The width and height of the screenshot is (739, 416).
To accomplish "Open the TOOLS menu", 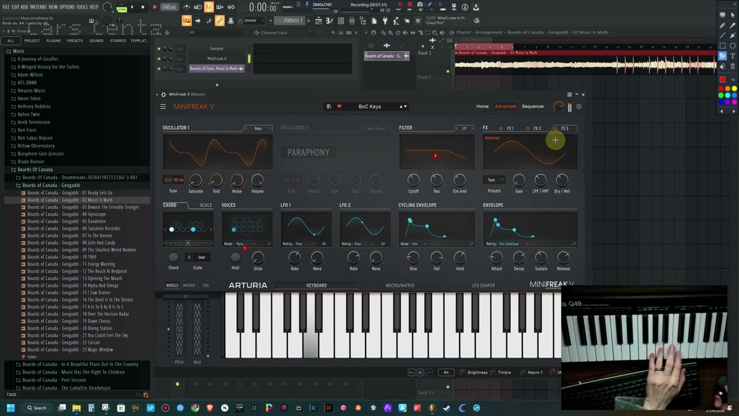I will 81,7.
